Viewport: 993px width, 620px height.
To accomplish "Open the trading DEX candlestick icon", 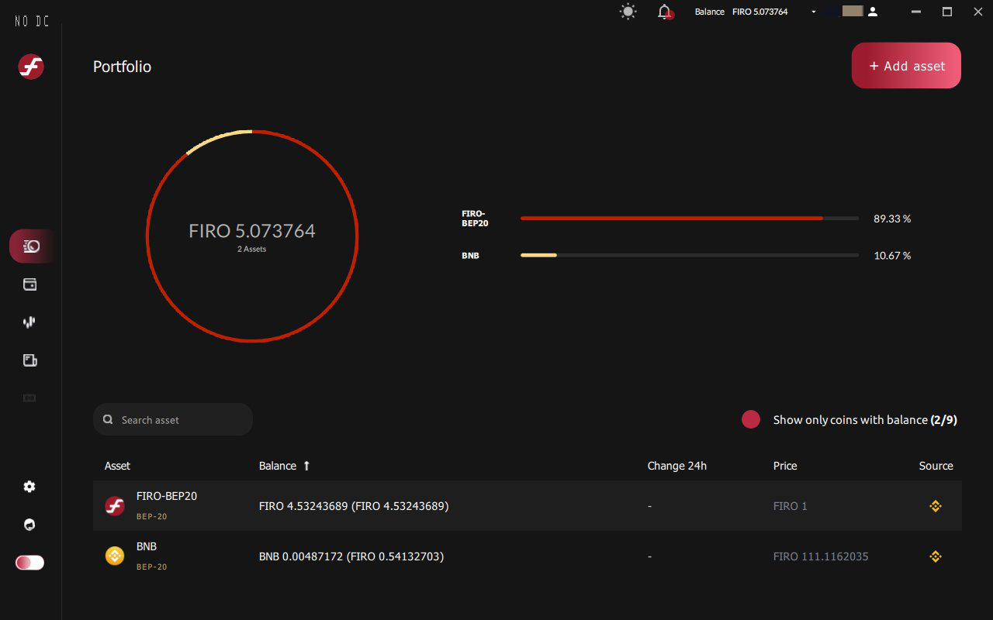I will [30, 322].
